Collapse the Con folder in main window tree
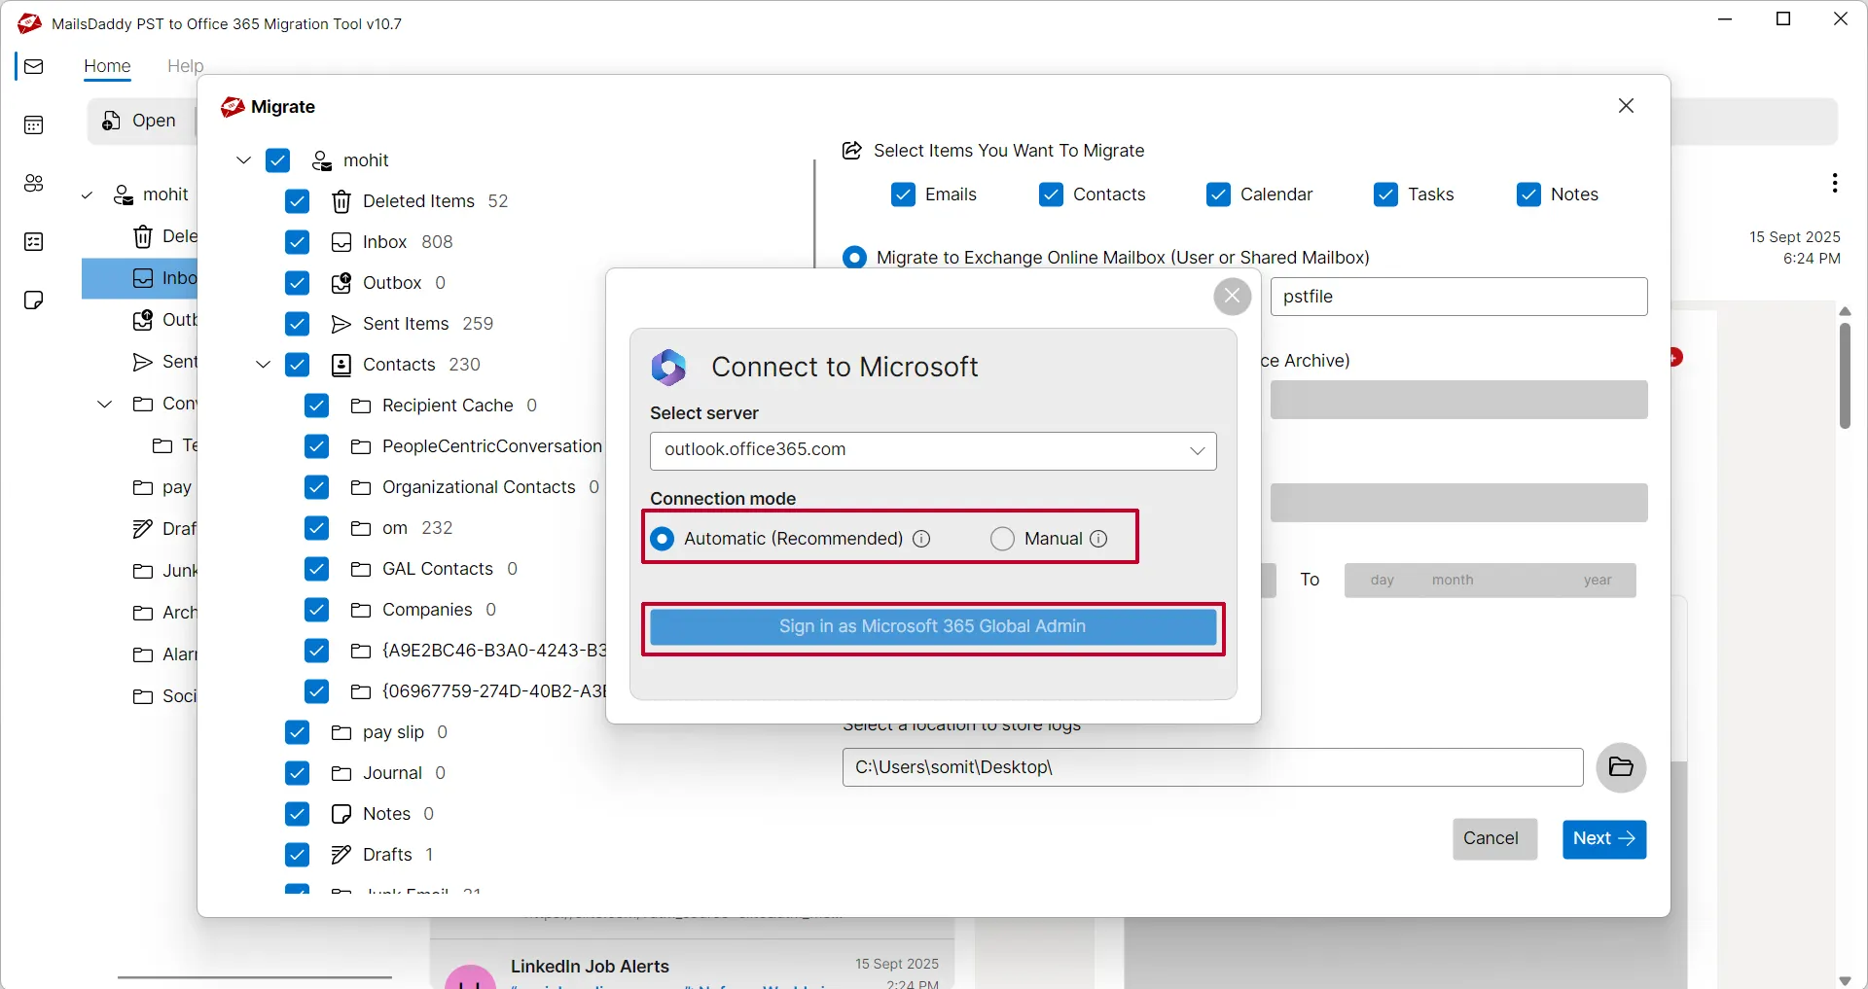Screen dimensions: 1868x989 click(105, 404)
